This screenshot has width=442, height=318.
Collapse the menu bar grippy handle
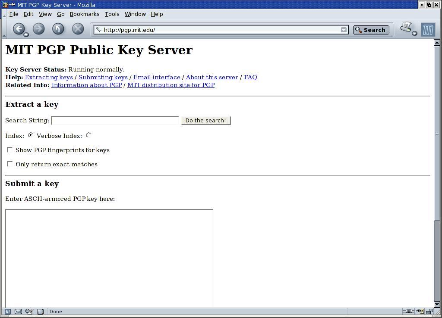tap(4, 14)
